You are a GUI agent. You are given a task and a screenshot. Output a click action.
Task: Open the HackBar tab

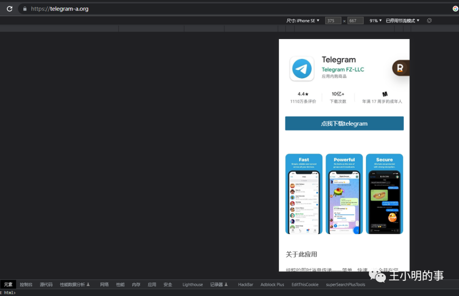click(246, 284)
